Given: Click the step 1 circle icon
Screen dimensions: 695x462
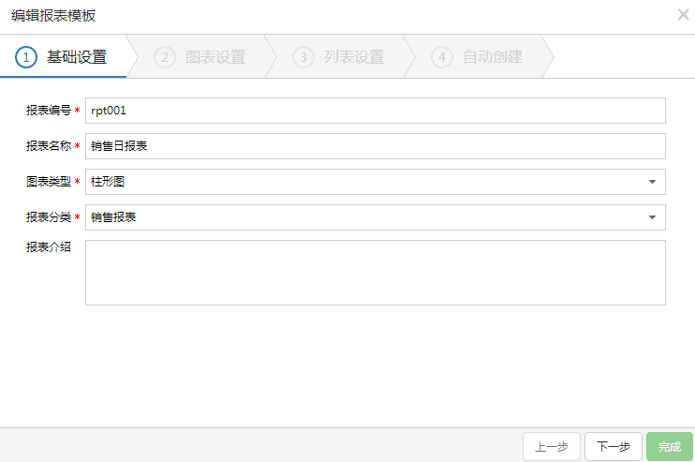Looking at the screenshot, I should point(26,57).
